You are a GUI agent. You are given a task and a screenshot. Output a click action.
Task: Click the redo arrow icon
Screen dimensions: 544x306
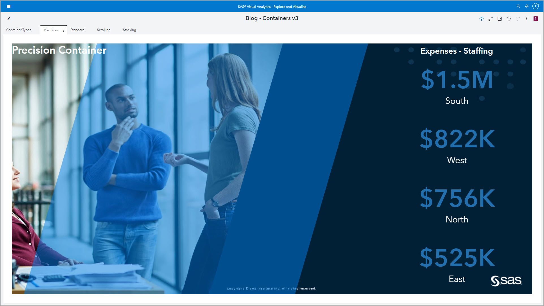click(518, 19)
